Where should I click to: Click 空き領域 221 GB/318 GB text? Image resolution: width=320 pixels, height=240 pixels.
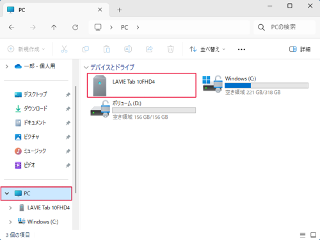[253, 93]
